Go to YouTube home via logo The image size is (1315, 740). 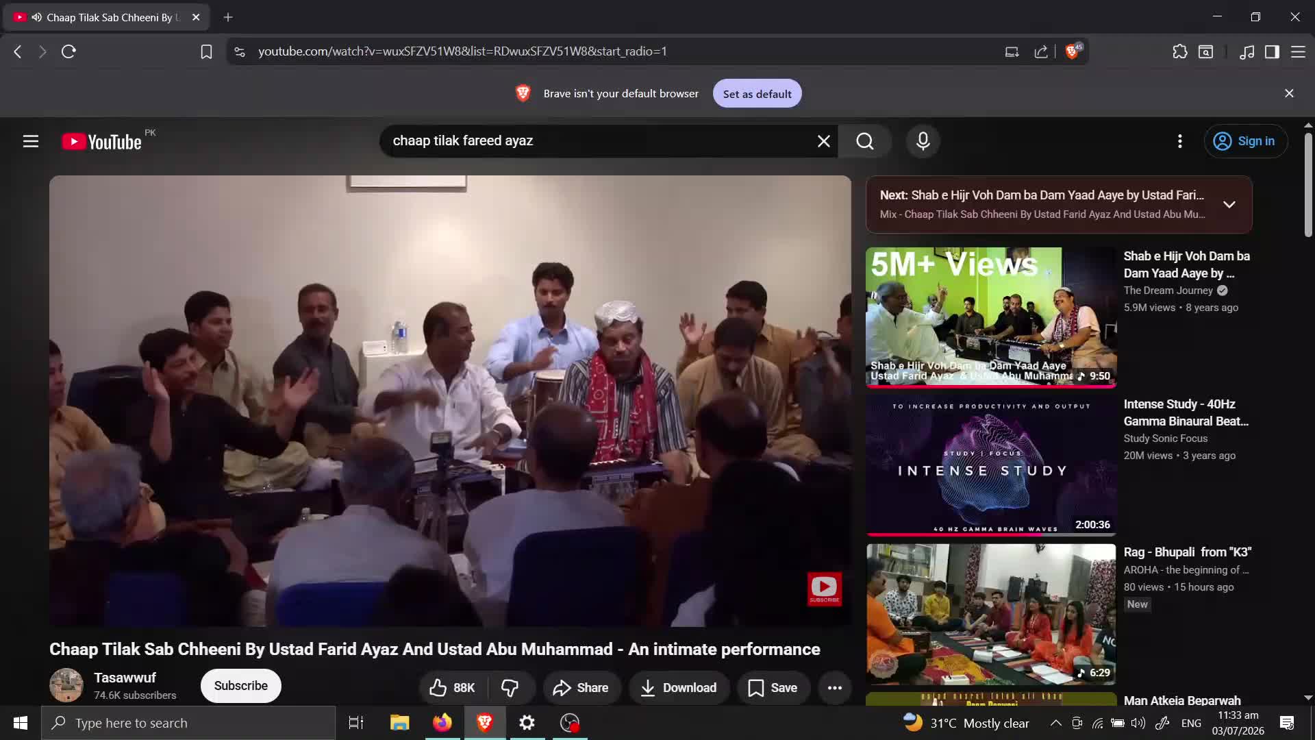[x=101, y=141]
